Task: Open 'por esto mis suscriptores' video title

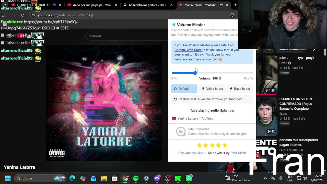Action: [298, 142]
